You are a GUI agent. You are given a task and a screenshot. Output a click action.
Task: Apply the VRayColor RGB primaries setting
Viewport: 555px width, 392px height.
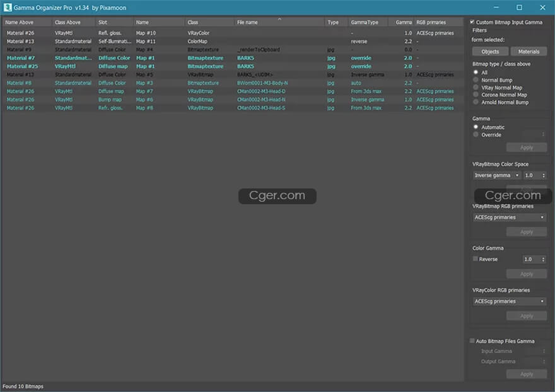point(527,316)
